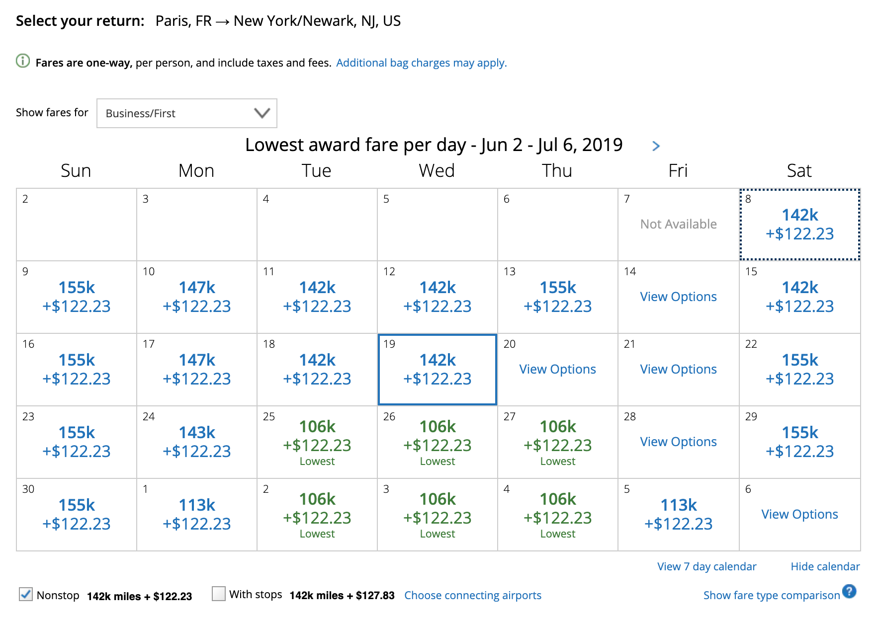
Task: Select June 19 highlighted 142k fare
Action: (x=437, y=369)
